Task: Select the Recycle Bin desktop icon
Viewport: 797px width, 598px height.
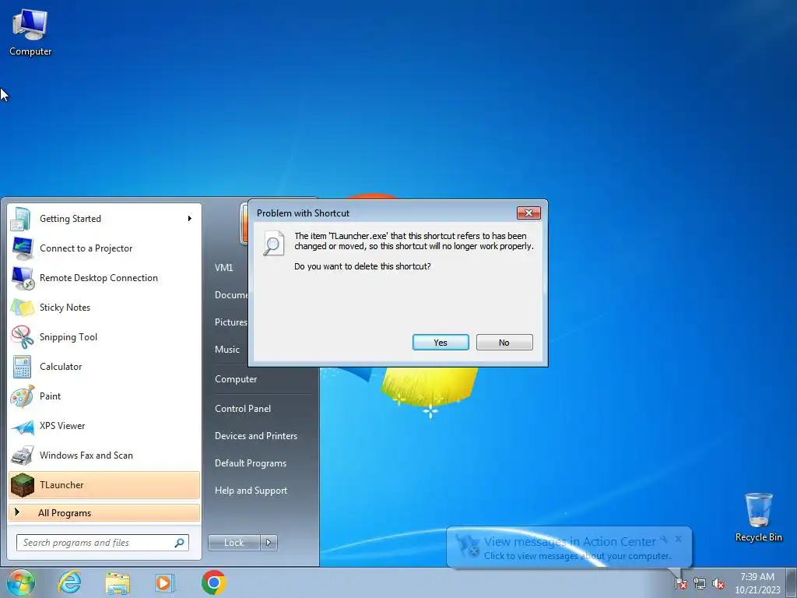Action: click(758, 517)
